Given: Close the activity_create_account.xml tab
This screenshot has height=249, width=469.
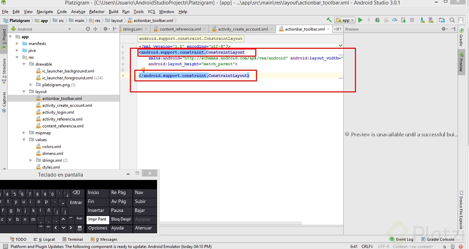Looking at the screenshot, I should click(271, 29).
